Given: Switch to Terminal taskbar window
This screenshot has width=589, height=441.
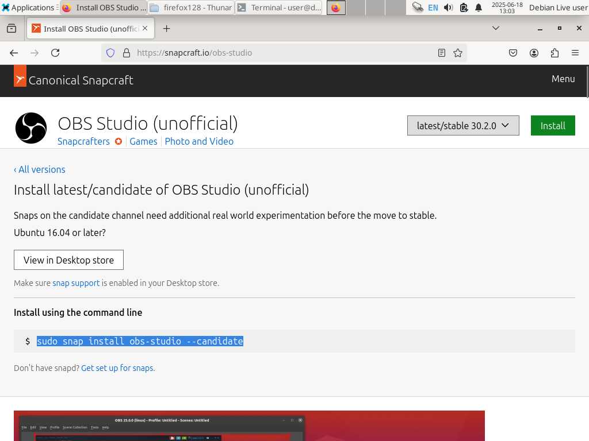Looking at the screenshot, I should [x=279, y=7].
